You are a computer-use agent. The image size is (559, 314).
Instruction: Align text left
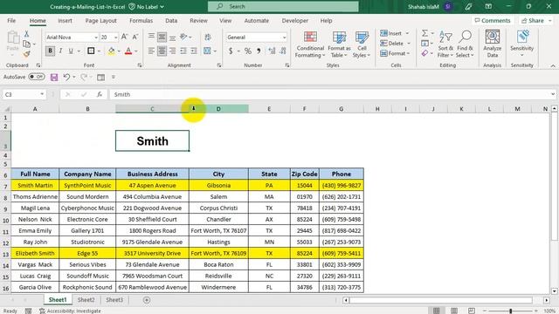(x=151, y=51)
